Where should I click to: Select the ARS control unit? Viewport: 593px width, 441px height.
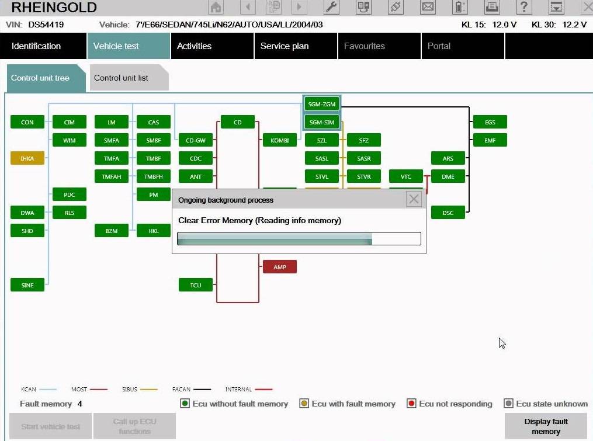[x=448, y=158]
